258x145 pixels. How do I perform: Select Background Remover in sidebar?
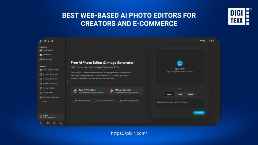coord(50,97)
